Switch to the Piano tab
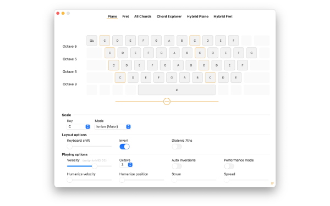 [112, 16]
